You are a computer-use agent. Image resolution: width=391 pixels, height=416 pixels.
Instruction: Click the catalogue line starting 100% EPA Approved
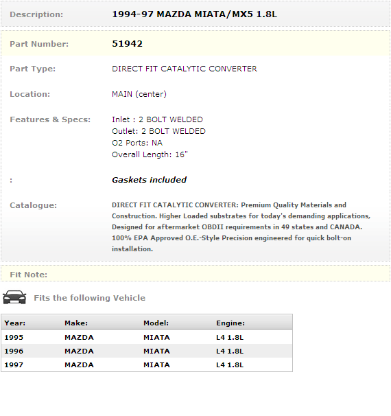[231, 238]
